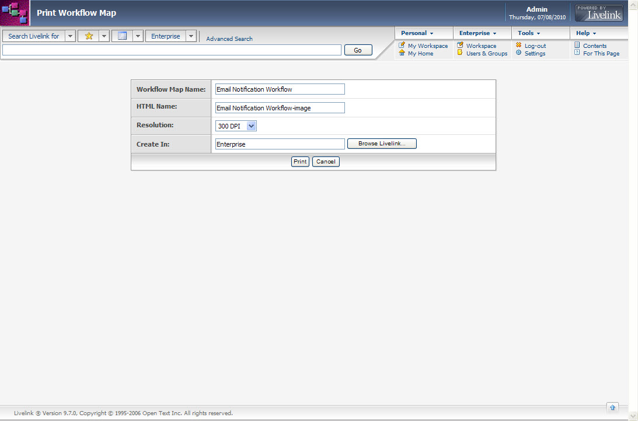Click the workflow map icon in header
Screen dimensions: 638x421
(x=15, y=13)
